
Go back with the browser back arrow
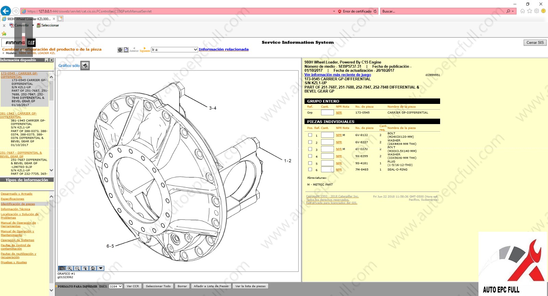tap(5, 11)
